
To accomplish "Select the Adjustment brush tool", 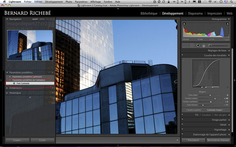I will (218, 45).
